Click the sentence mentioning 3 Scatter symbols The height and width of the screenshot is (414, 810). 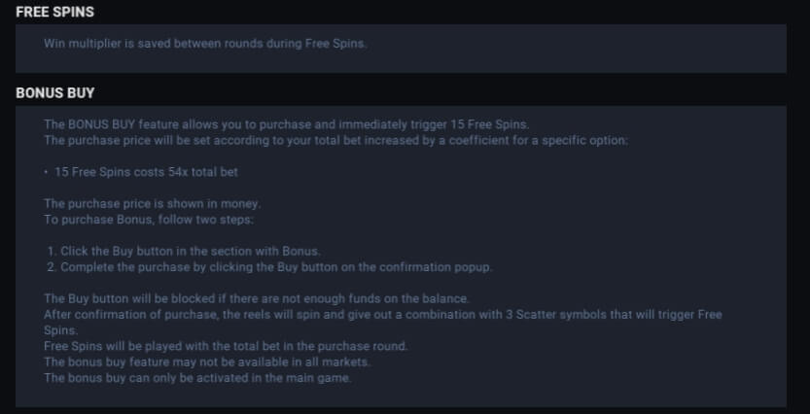click(383, 314)
